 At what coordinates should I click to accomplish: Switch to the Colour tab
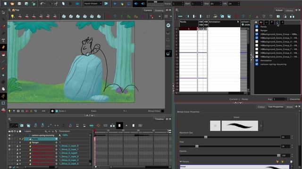(x=261, y=107)
